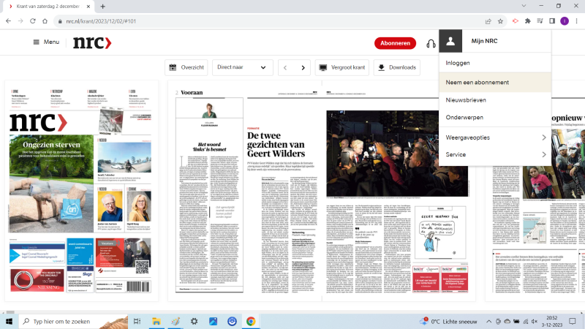The image size is (585, 329).
Task: Open Chrome extensions puzzle icon
Action: pos(528,21)
